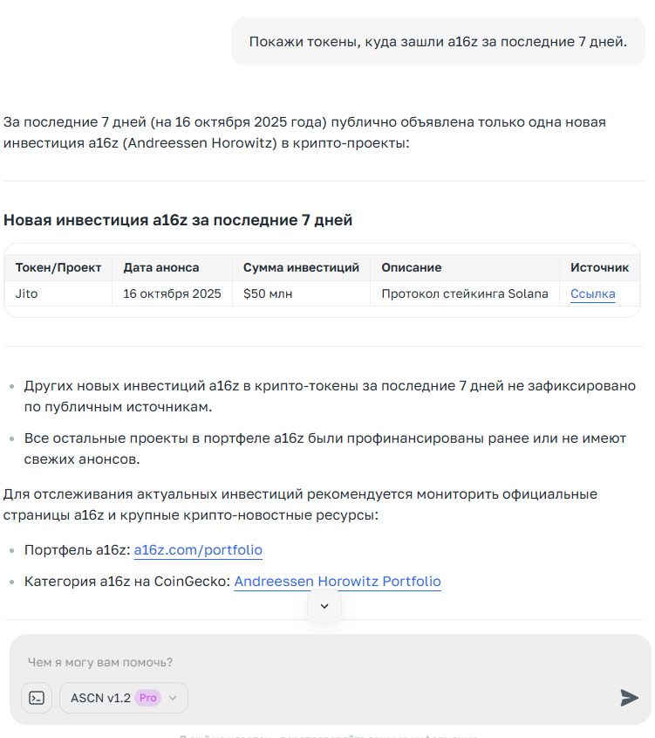Click the "$50 млн" amount cell
The image size is (655, 738).
(x=268, y=293)
